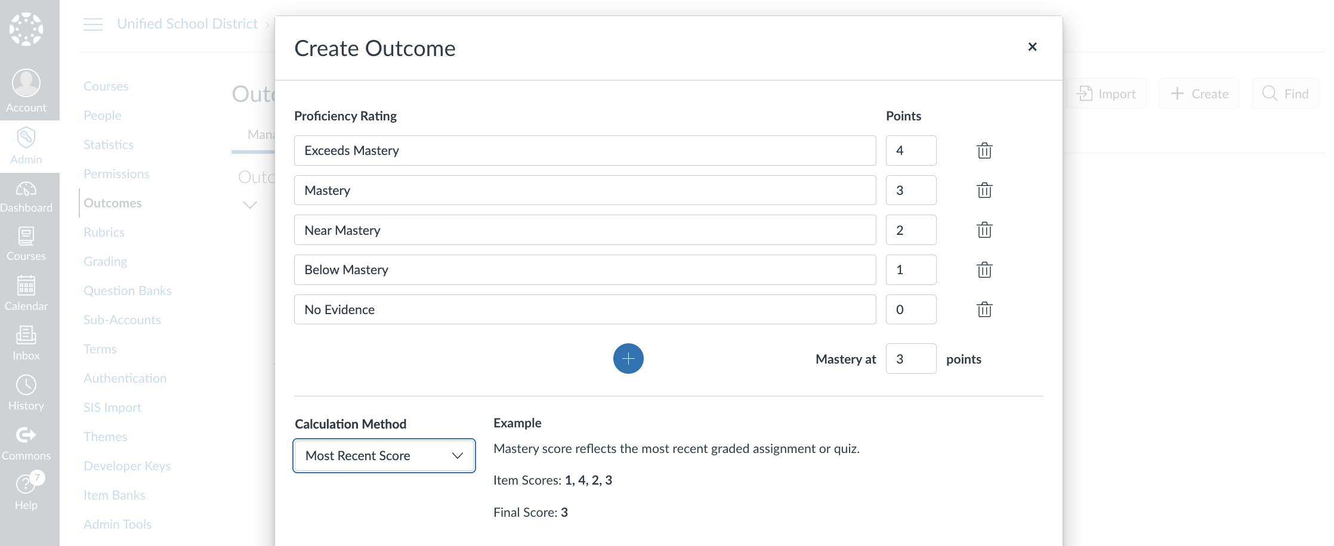1334x546 pixels.
Task: Delete the Exceeds Mastery rating row
Action: tap(984, 151)
